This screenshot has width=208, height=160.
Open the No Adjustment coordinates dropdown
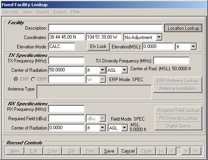pyautogui.click(x=159, y=37)
